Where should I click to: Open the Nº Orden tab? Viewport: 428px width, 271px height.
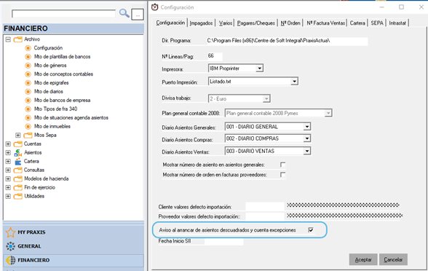click(290, 23)
